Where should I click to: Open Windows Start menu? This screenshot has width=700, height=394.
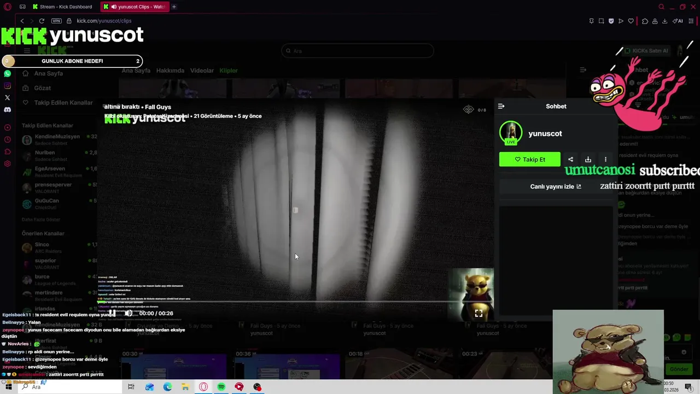(x=9, y=387)
